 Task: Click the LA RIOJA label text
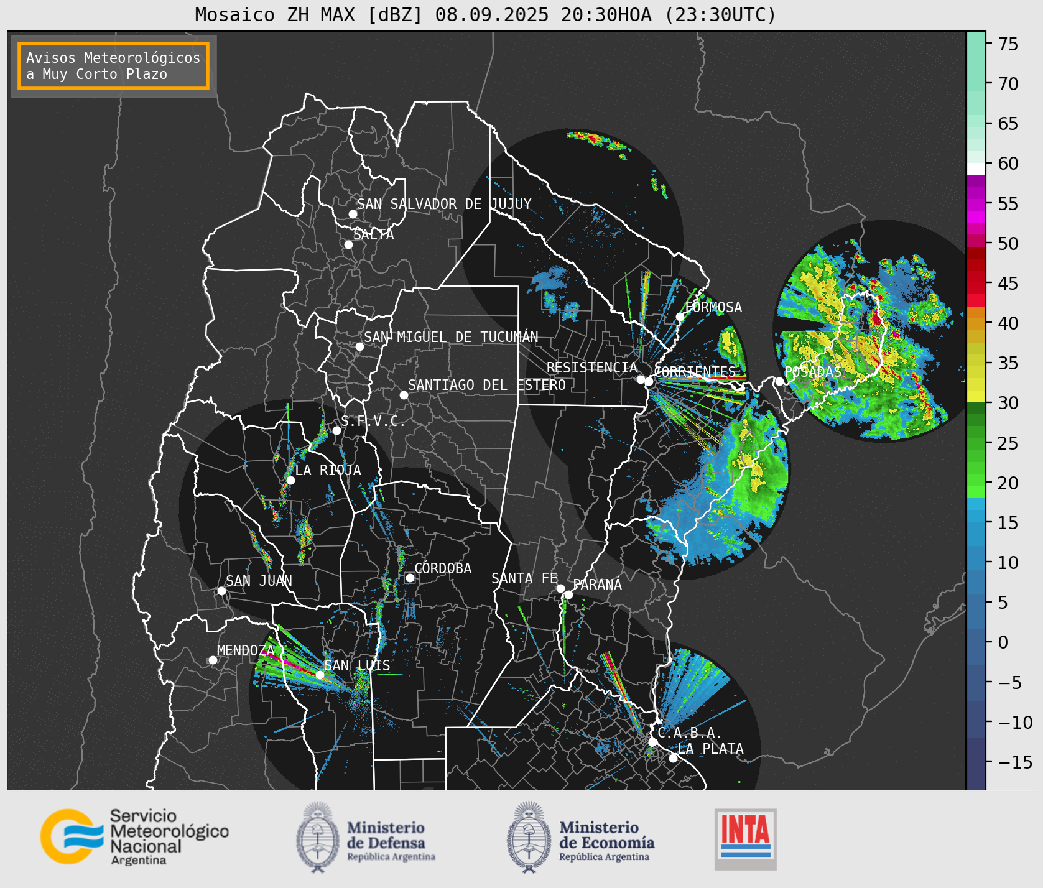click(328, 470)
